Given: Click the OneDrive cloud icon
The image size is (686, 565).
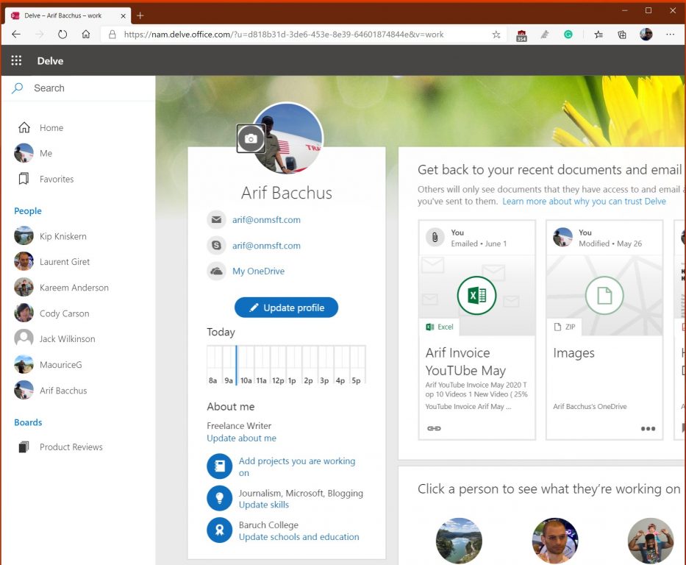Looking at the screenshot, I should [217, 271].
